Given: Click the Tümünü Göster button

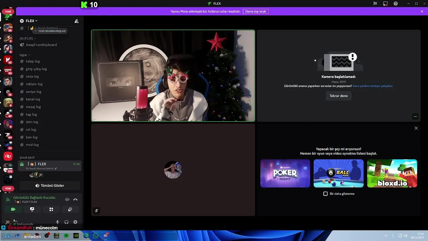Looking at the screenshot, I should [49, 185].
